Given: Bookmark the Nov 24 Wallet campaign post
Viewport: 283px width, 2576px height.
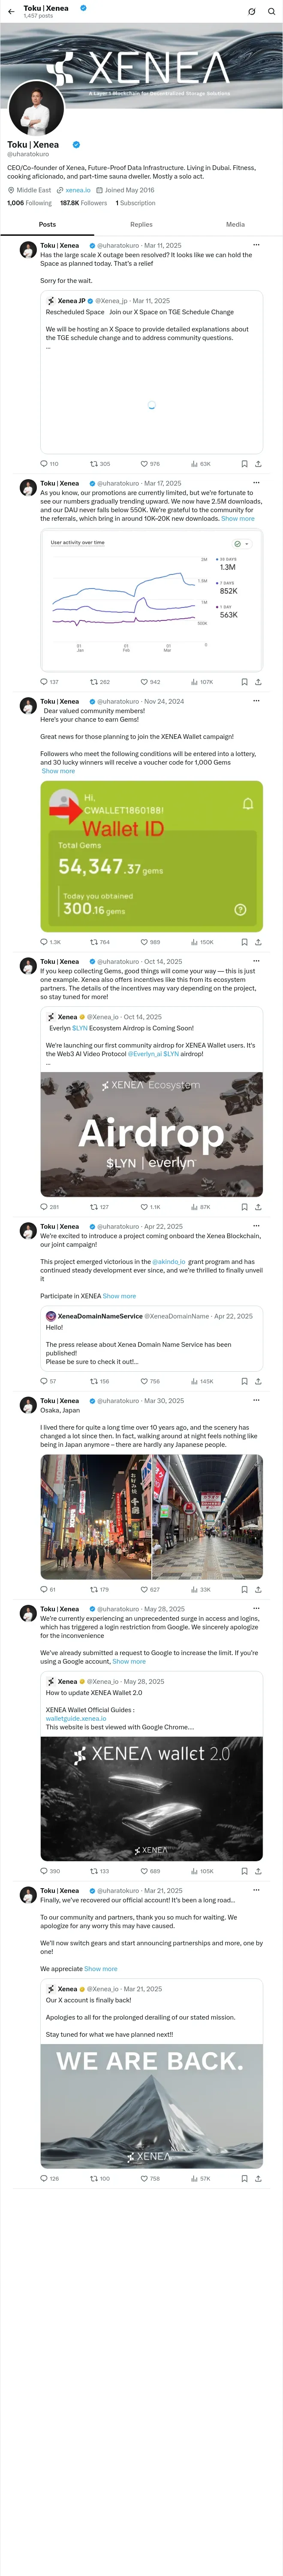Looking at the screenshot, I should [244, 941].
